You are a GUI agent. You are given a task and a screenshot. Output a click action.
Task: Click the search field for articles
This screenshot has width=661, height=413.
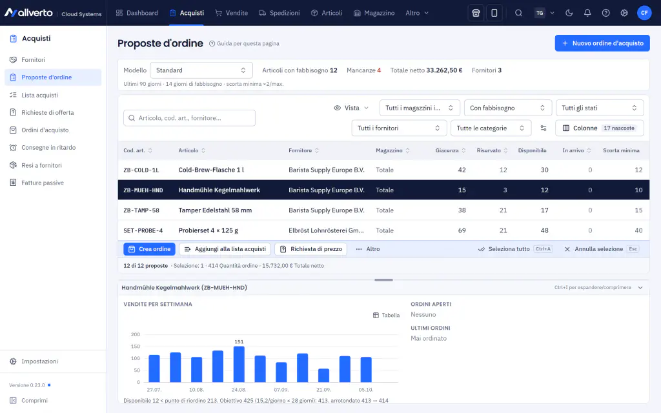point(189,118)
